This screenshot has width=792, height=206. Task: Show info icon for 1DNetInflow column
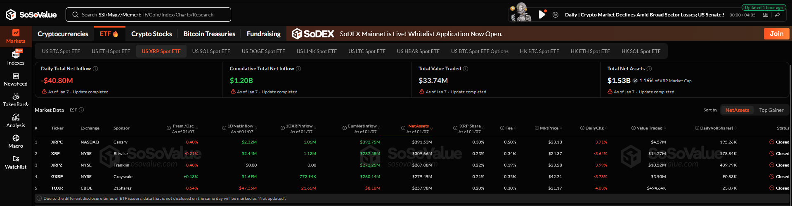pos(224,128)
